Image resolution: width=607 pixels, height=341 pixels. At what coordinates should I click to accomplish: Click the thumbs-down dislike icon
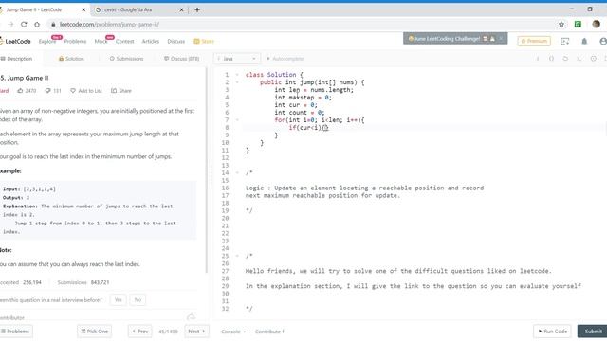(x=47, y=91)
